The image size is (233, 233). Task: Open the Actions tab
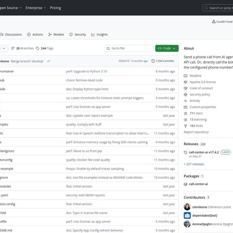[x=35, y=35]
